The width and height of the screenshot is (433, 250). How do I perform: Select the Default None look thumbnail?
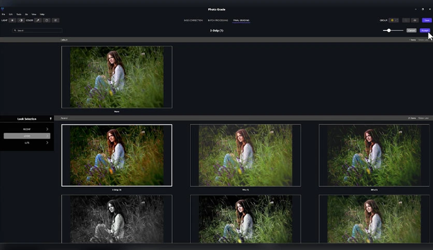(x=117, y=77)
